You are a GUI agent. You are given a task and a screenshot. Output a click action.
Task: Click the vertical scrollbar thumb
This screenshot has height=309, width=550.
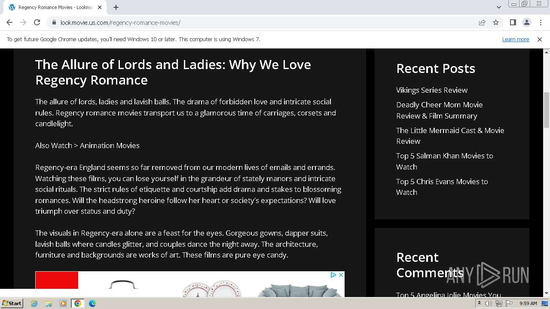[x=547, y=110]
